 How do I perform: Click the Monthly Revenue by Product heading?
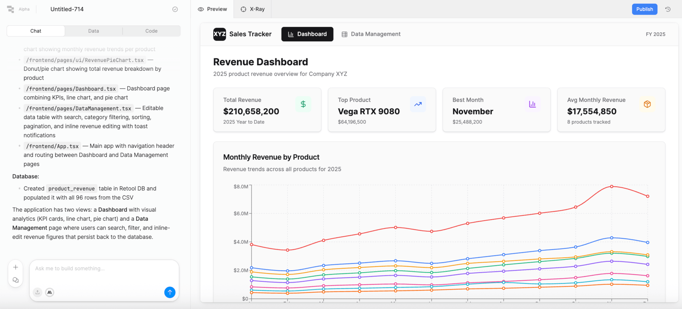(x=271, y=157)
